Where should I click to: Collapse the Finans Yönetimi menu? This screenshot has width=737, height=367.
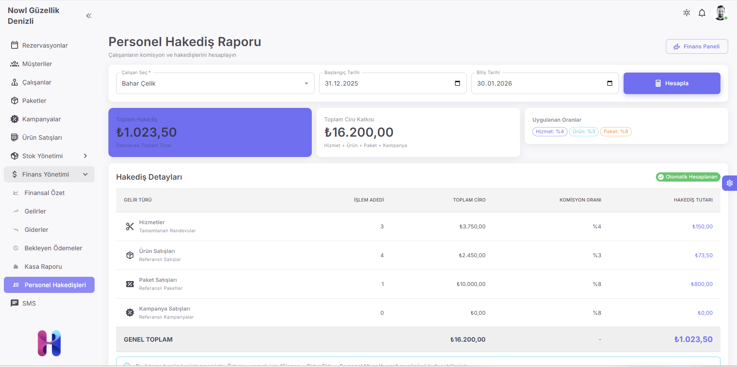pos(85,174)
